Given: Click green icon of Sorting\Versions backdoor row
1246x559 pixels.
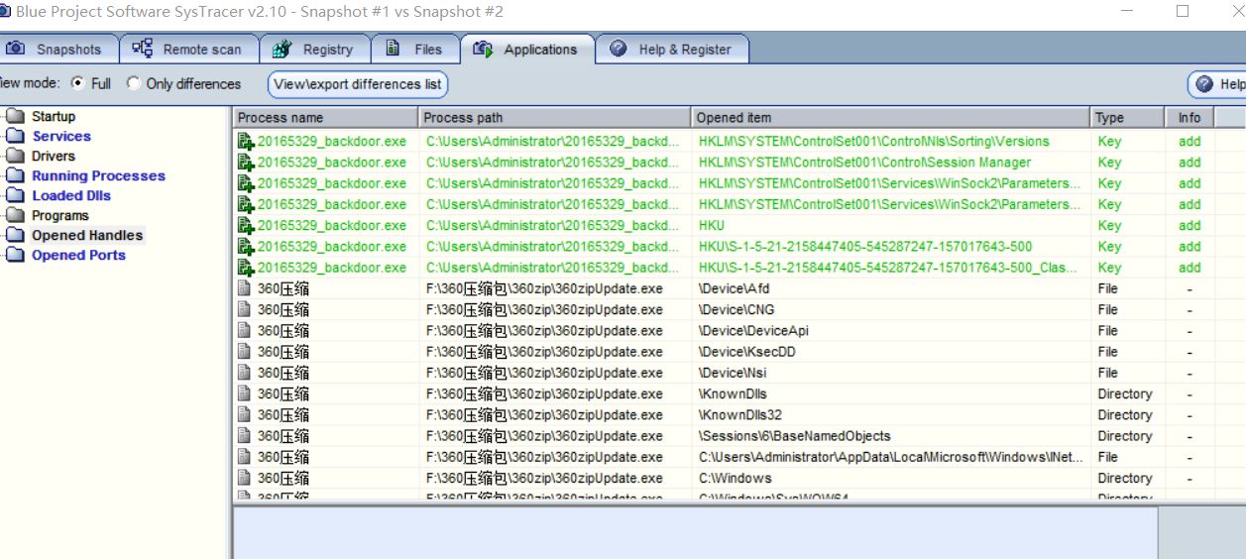Looking at the screenshot, I should point(246,142).
